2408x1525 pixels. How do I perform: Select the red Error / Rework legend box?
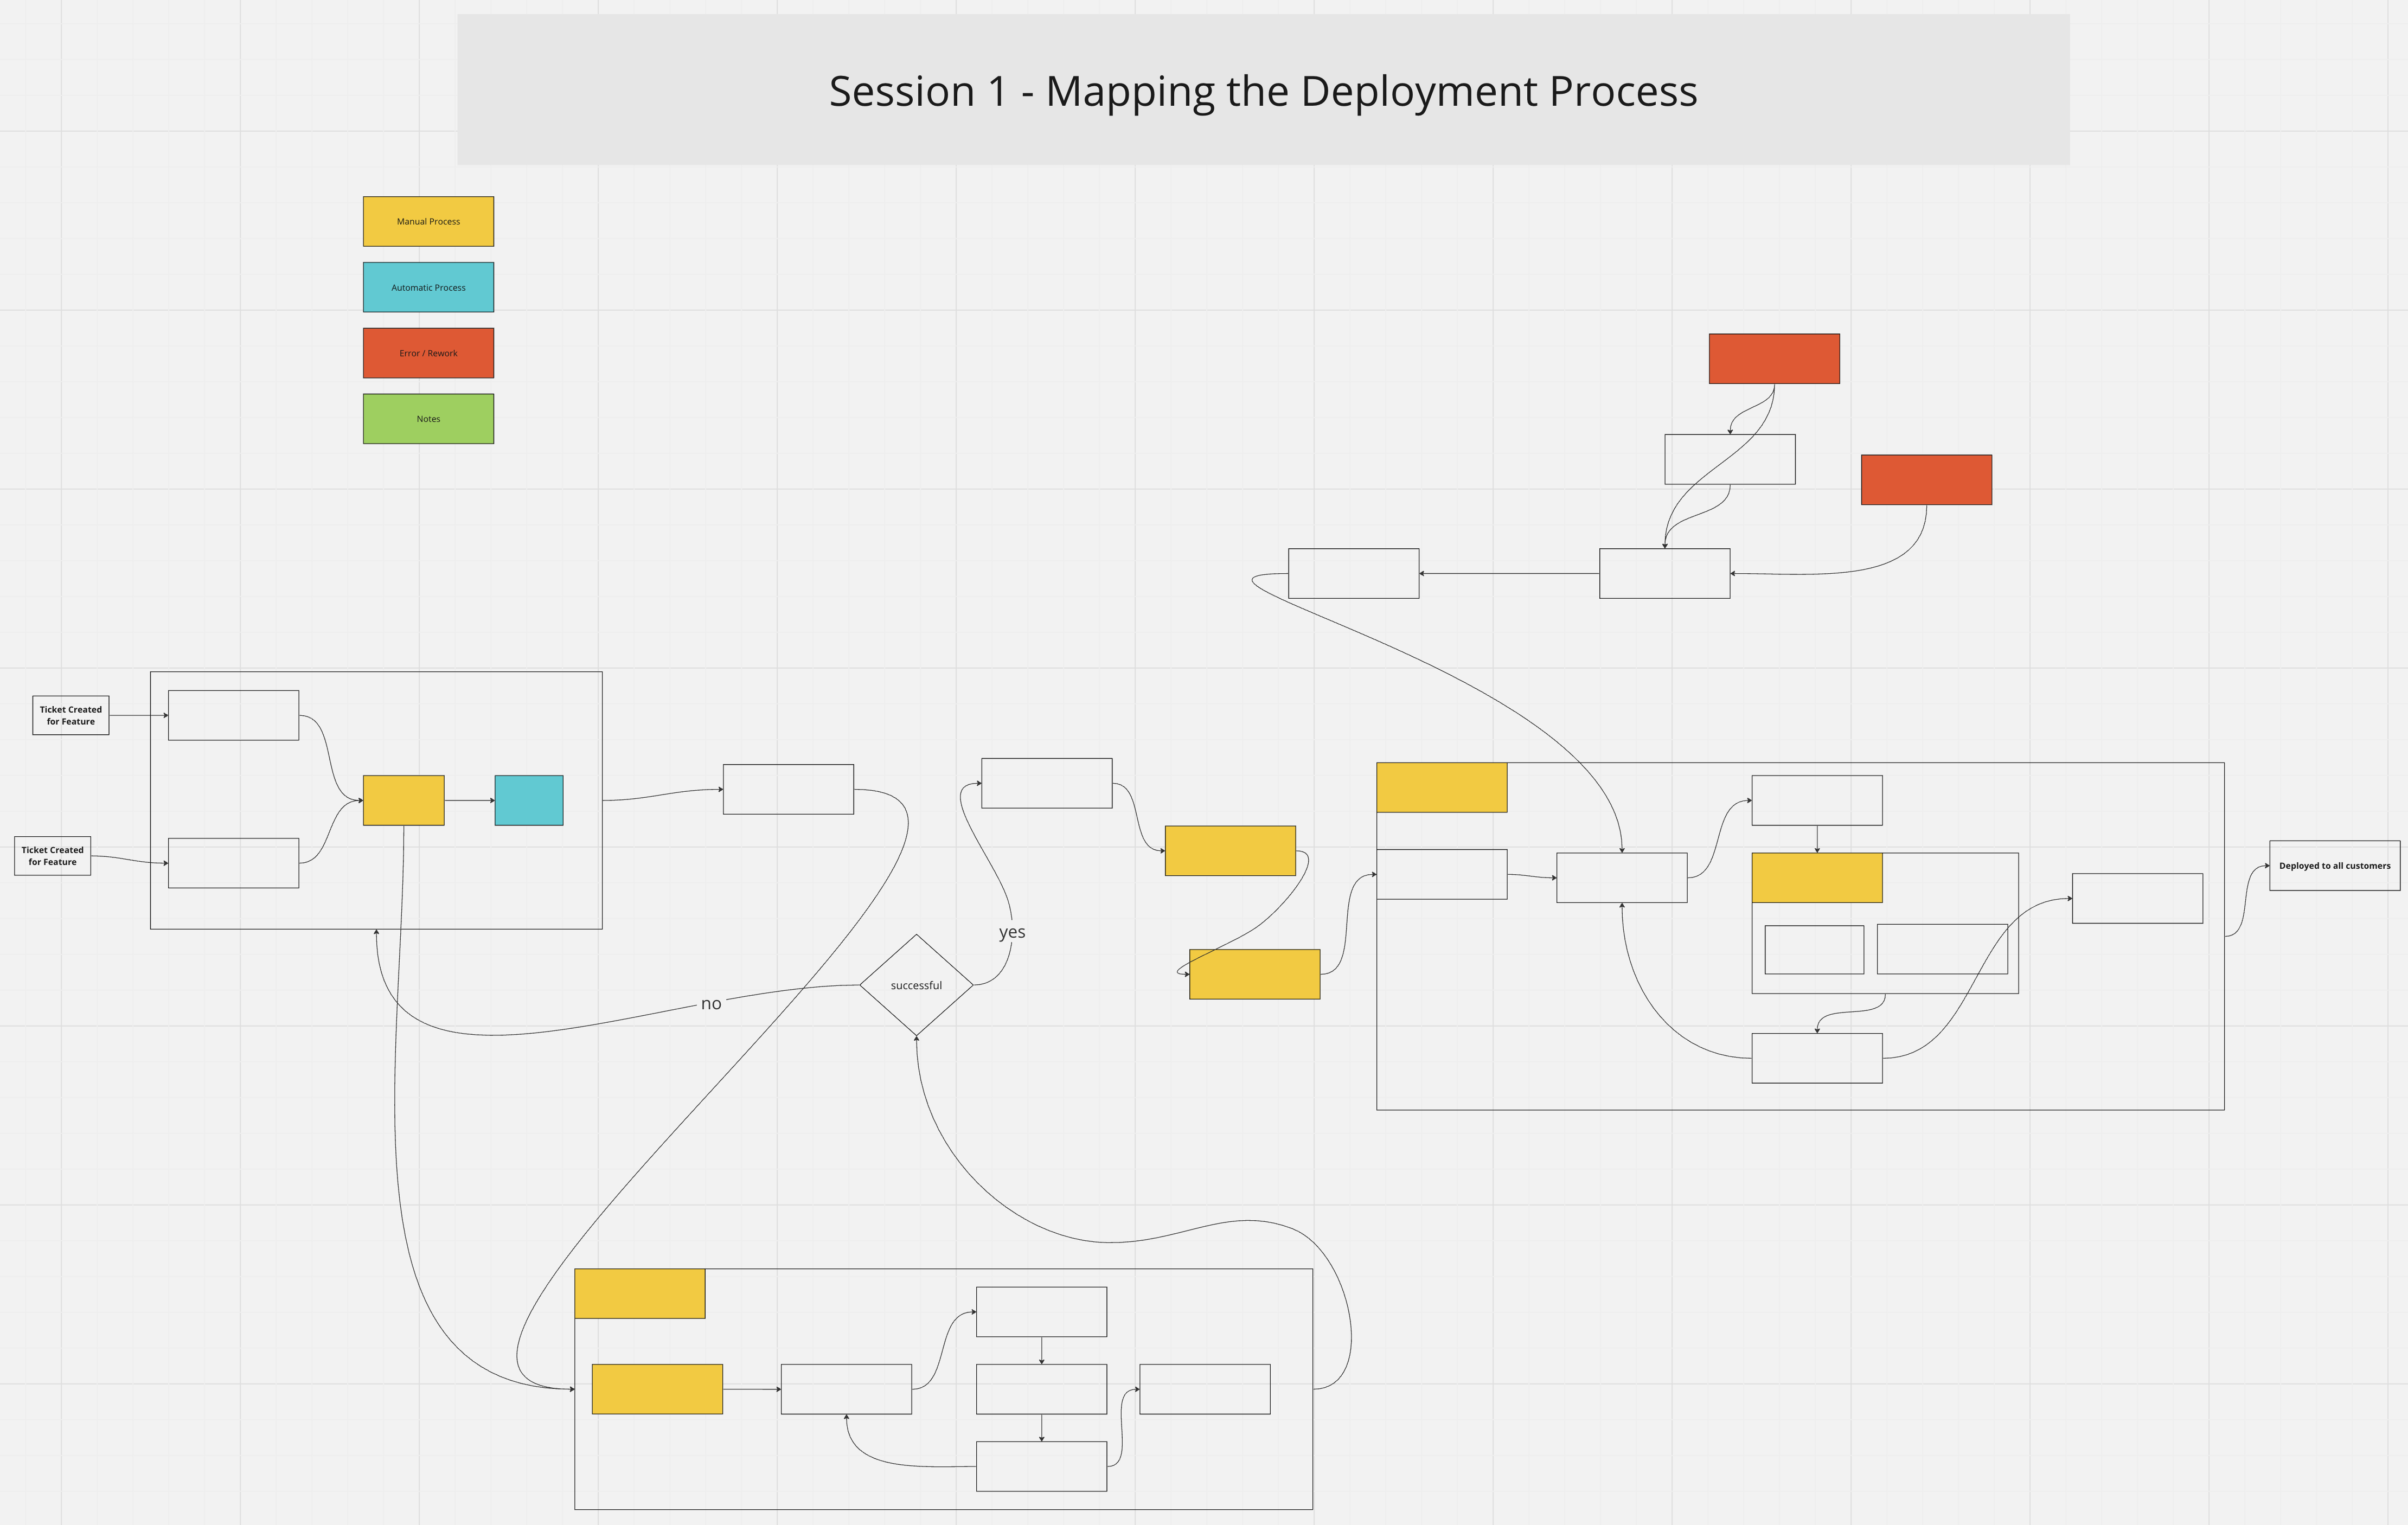(x=428, y=353)
